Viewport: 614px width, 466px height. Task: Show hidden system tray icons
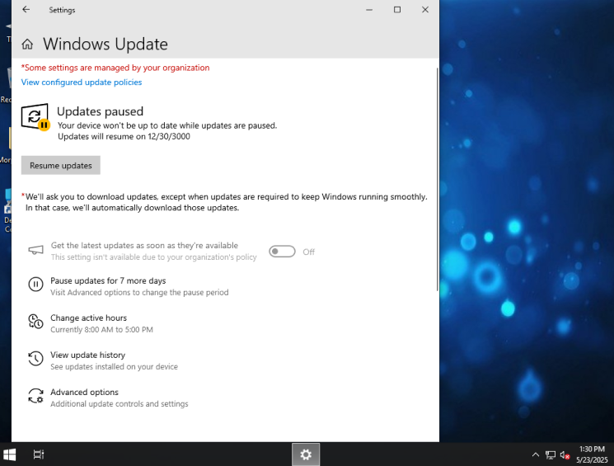click(x=535, y=454)
